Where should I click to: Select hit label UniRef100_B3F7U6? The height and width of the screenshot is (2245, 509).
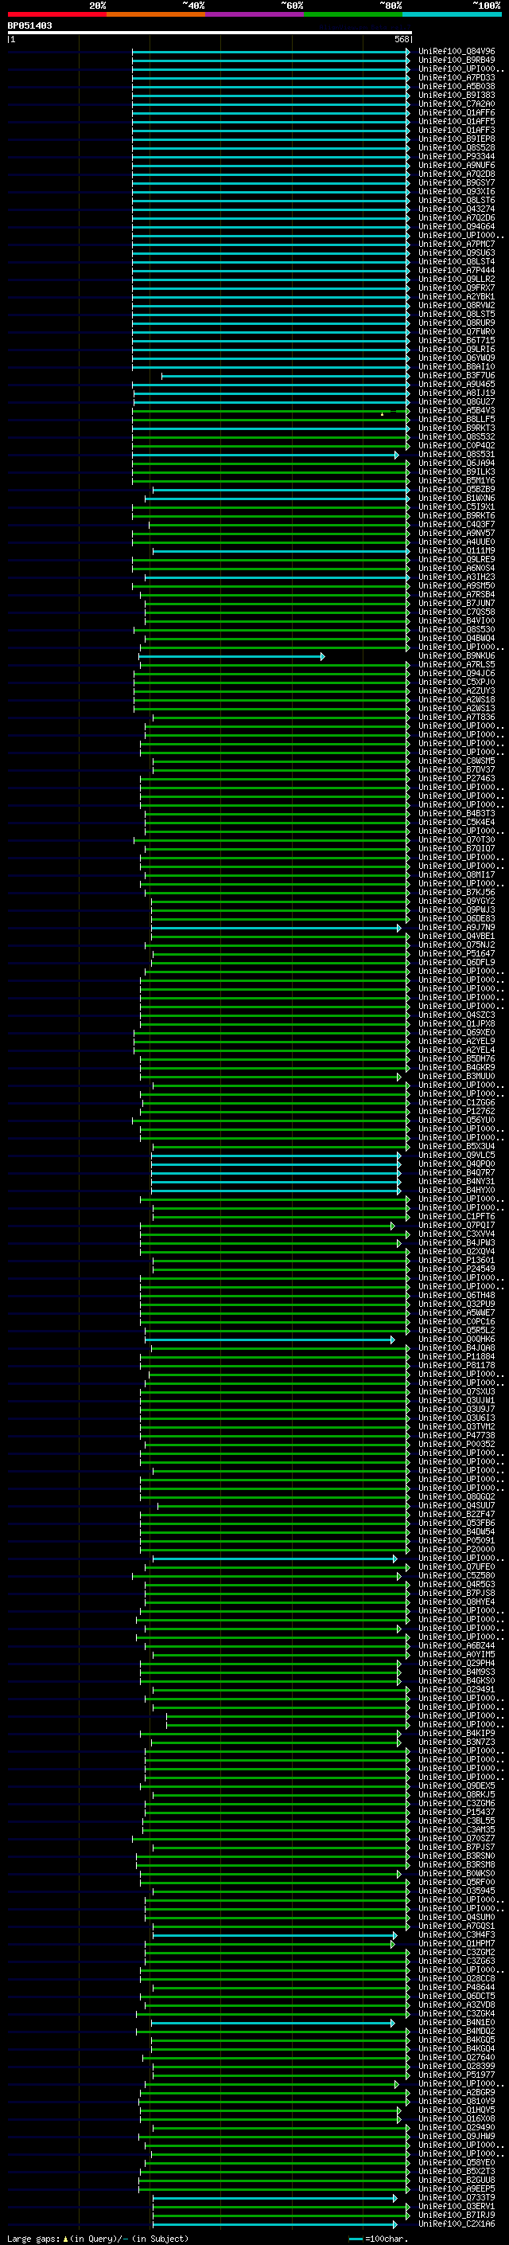457,376
